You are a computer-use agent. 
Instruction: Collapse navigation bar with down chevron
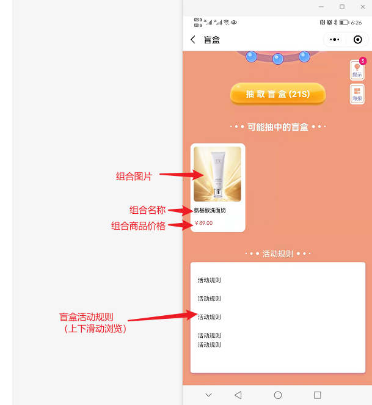pos(208,395)
